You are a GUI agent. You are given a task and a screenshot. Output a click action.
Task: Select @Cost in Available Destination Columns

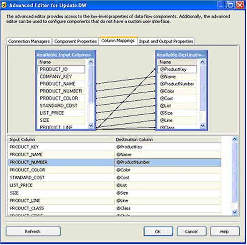177,98
